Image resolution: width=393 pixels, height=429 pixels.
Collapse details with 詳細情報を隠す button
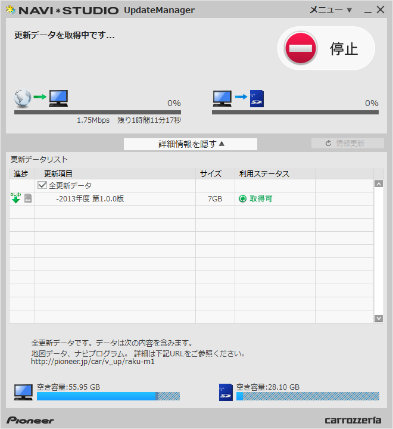191,144
